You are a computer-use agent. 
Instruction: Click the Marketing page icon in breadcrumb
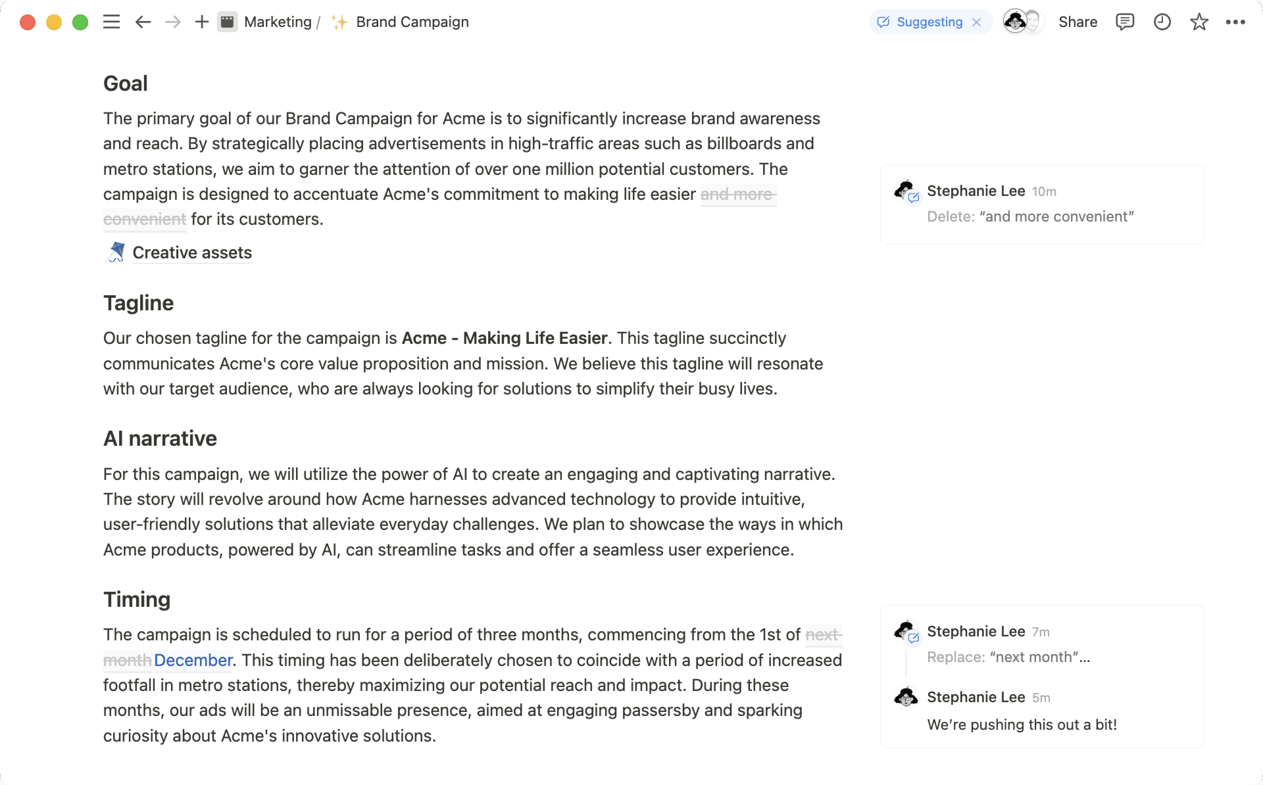point(228,22)
